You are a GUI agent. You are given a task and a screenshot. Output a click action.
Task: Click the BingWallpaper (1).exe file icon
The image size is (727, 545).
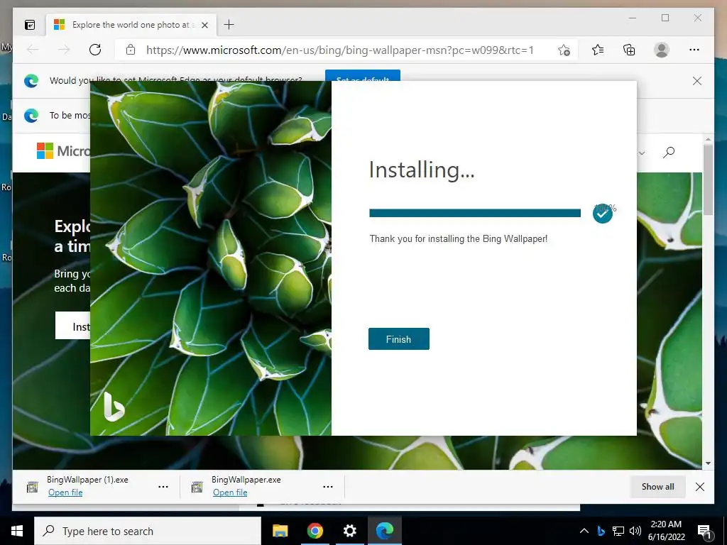32,487
